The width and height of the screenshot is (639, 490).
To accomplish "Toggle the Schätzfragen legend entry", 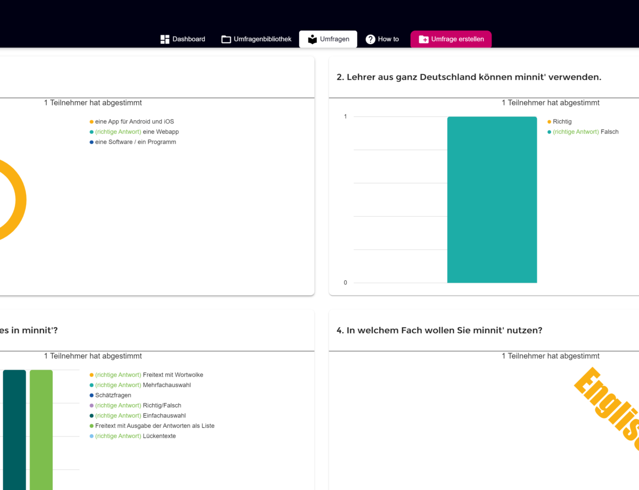I will point(113,396).
